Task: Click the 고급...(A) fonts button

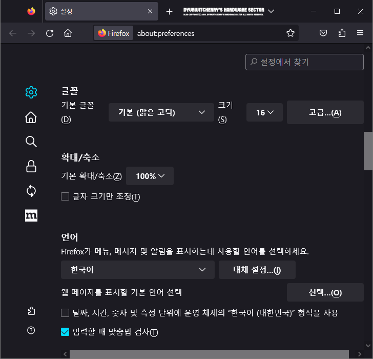Action: 325,112
